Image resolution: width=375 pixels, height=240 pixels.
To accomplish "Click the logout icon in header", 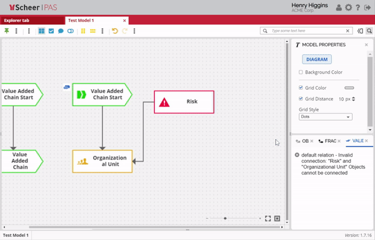I will click(367, 7).
